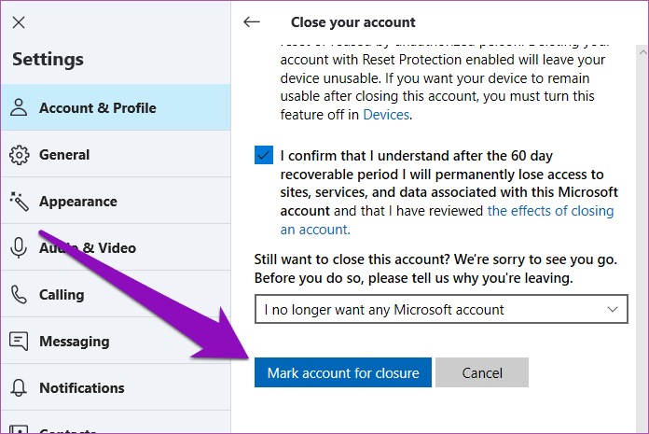The image size is (649, 434).
Task: Open the Devices link
Action: [x=386, y=115]
